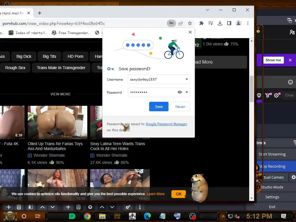Expand the Chrome tab search chevron

coord(208,10)
